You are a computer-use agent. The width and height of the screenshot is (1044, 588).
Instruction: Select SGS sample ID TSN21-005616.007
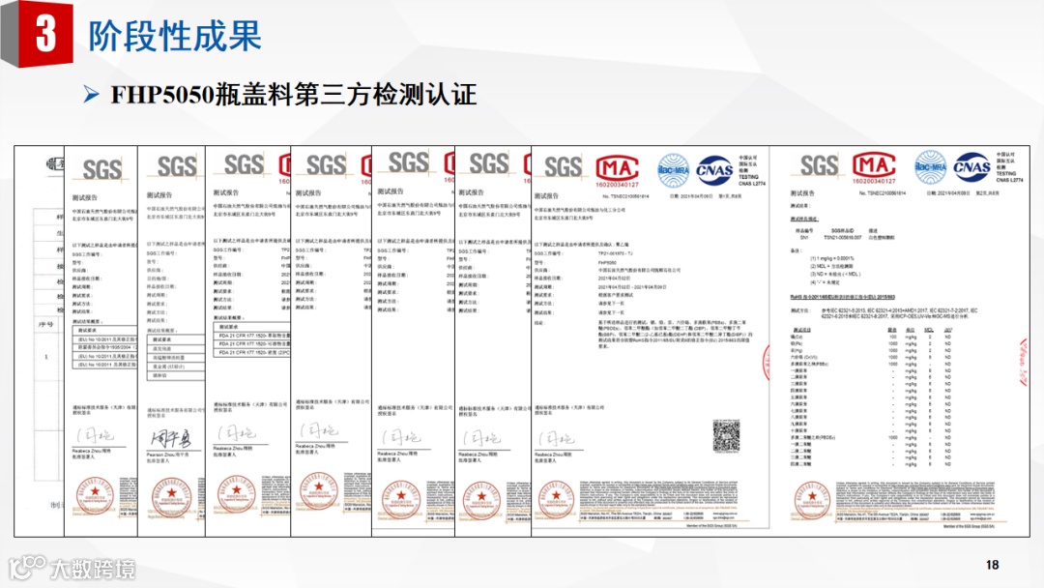(842, 237)
